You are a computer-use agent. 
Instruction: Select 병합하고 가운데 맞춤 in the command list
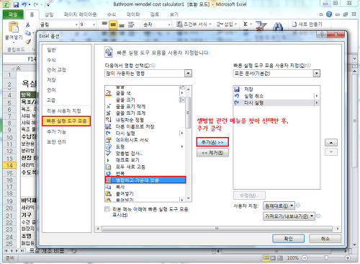pyautogui.click(x=145, y=180)
